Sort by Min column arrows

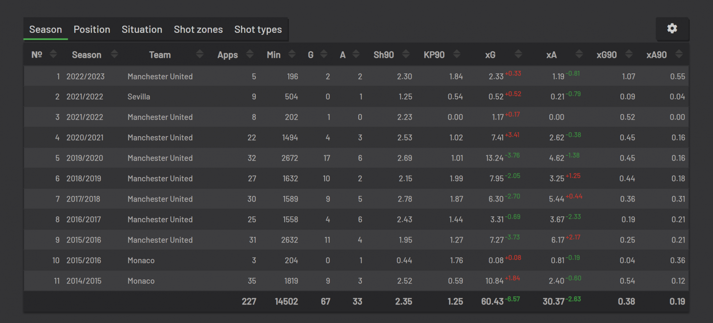coord(292,54)
